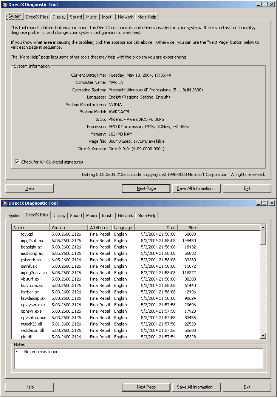Sort the file list by the Size column
The width and height of the screenshot is (277, 398).
click(188, 228)
